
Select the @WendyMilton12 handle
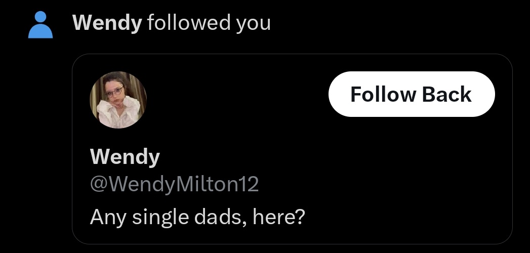click(x=174, y=184)
